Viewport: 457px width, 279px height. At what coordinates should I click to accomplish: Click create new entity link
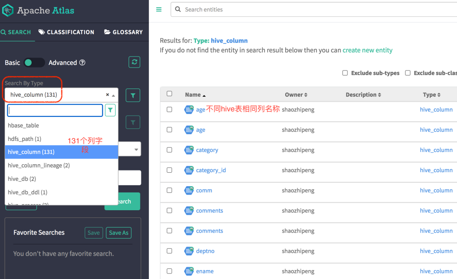click(x=368, y=50)
